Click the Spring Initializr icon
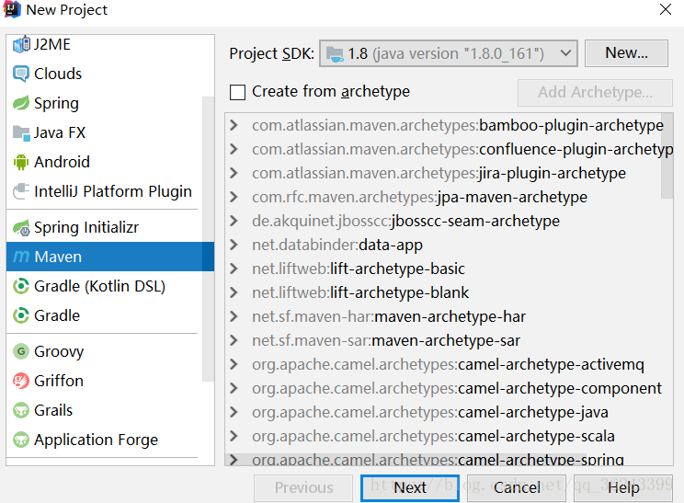 coord(21,227)
